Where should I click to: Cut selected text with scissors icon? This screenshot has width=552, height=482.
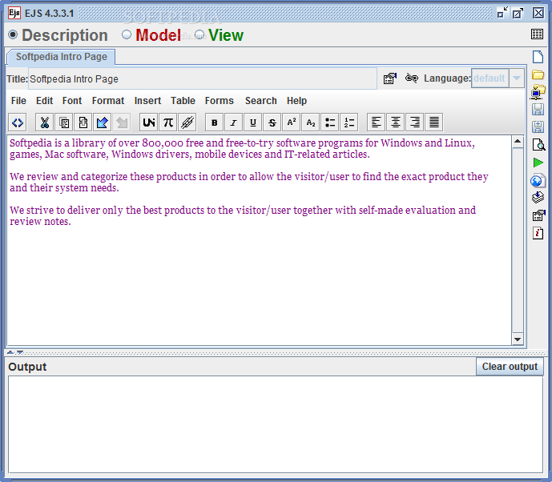[x=44, y=123]
